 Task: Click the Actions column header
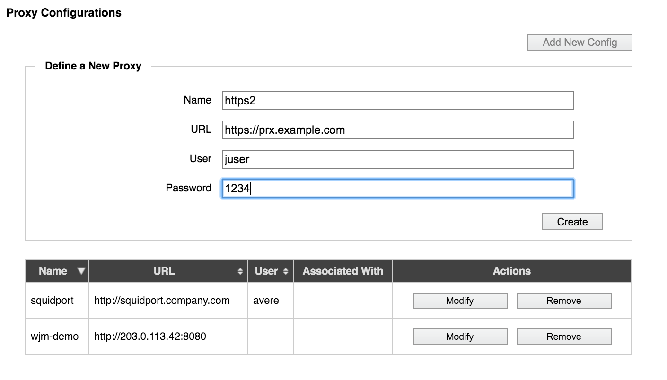click(512, 271)
